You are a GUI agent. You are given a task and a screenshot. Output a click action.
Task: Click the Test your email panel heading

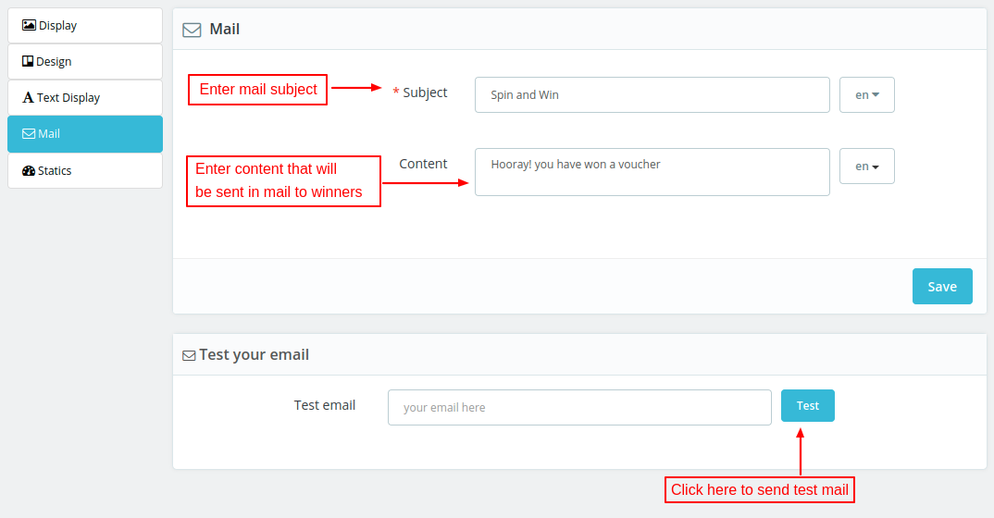254,355
